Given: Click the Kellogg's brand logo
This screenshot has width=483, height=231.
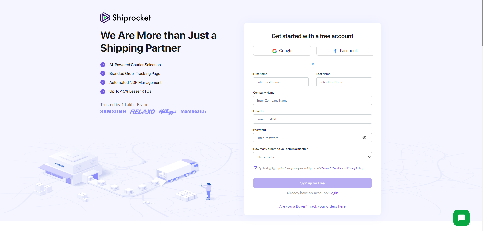Looking at the screenshot, I should tap(167, 111).
